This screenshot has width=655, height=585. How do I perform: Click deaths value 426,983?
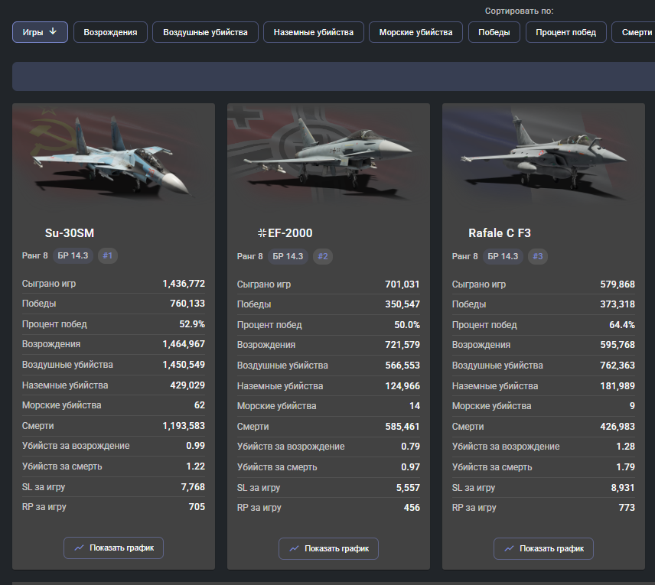click(618, 427)
